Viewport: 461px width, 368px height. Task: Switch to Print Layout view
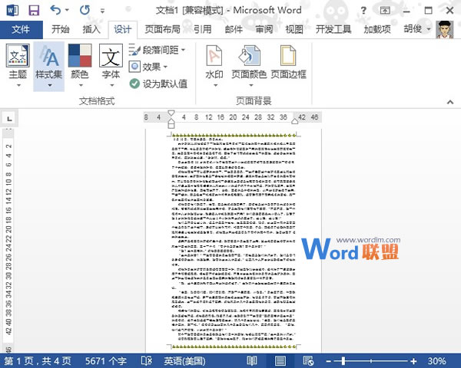(x=280, y=361)
